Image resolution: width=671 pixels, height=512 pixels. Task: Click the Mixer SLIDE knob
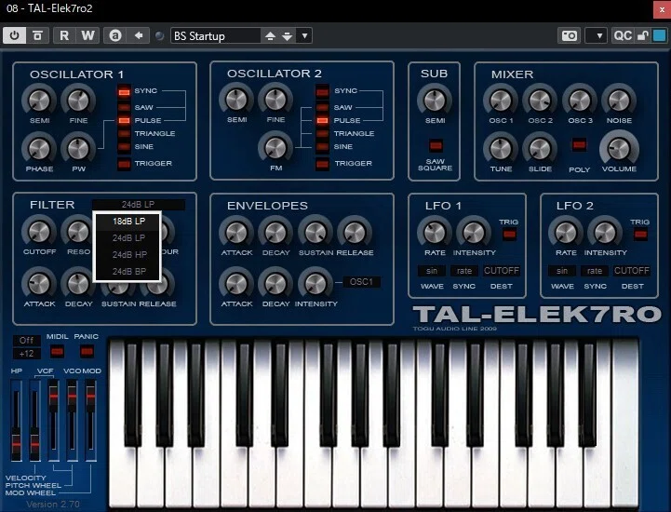point(540,149)
